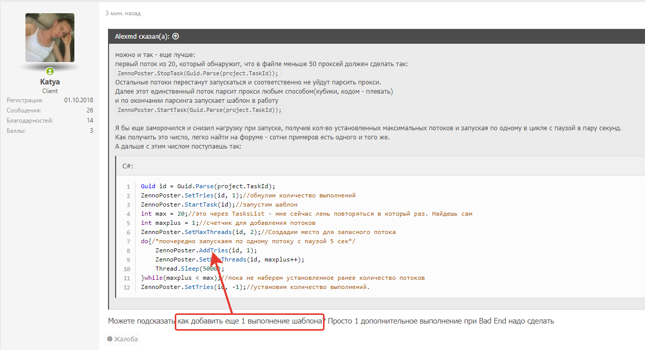
Task: Click the red-boxed text "как добавить еще 1 выполнение шаблона"
Action: tap(250, 322)
